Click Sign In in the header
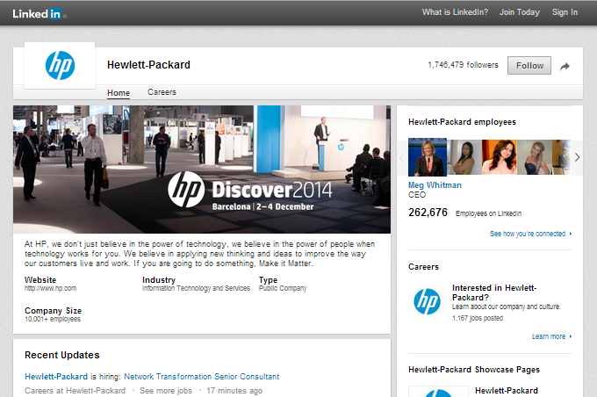The image size is (597, 397). [565, 12]
